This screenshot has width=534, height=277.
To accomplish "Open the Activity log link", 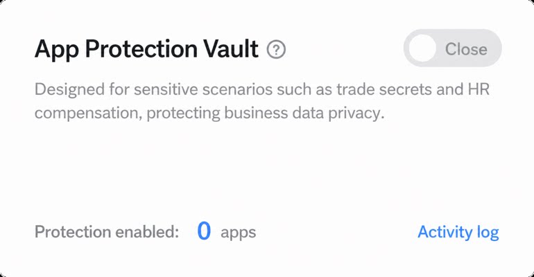I will point(458,232).
